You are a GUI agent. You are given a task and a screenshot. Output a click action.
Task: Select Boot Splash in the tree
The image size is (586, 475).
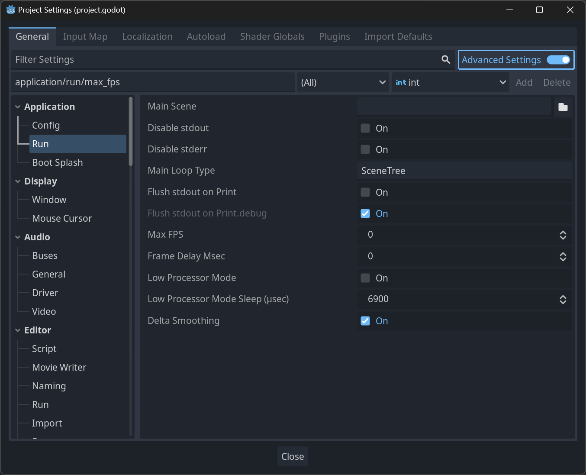tap(58, 163)
